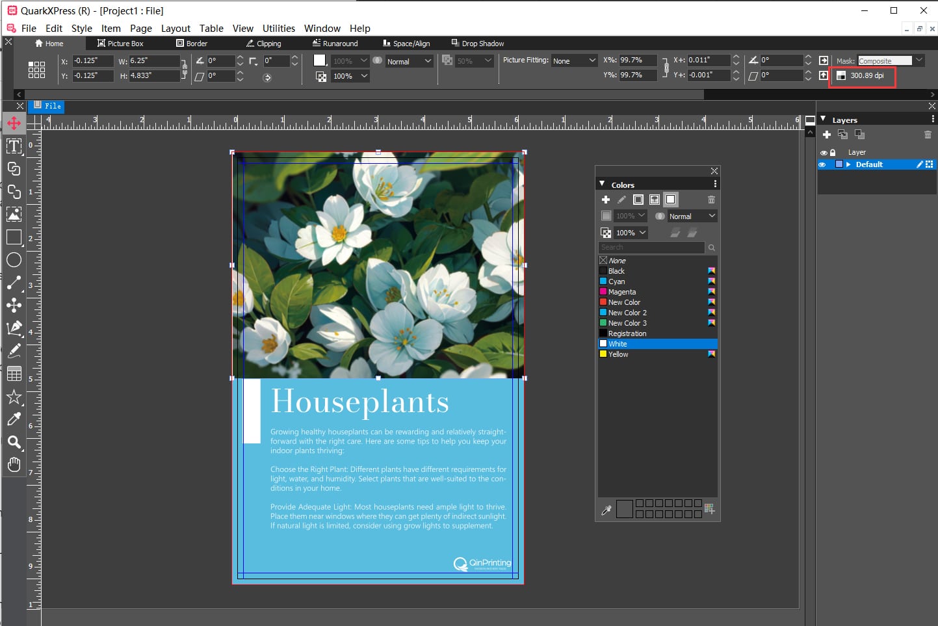Open the Space/Align tab
This screenshot has width=938, height=626.
407,43
